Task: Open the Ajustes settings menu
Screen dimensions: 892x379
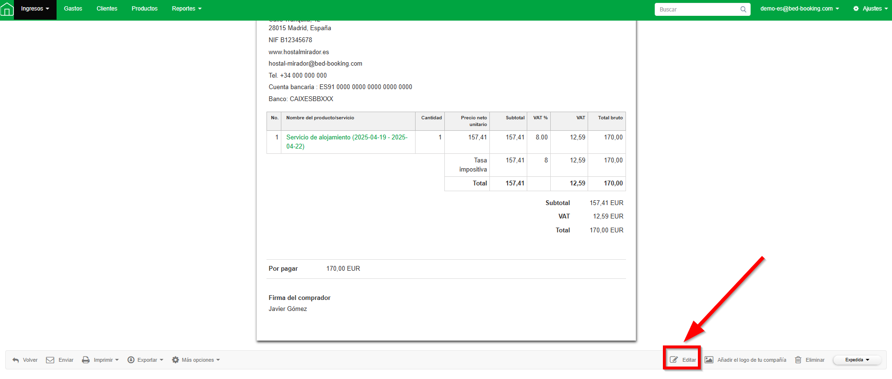Action: pyautogui.click(x=870, y=9)
